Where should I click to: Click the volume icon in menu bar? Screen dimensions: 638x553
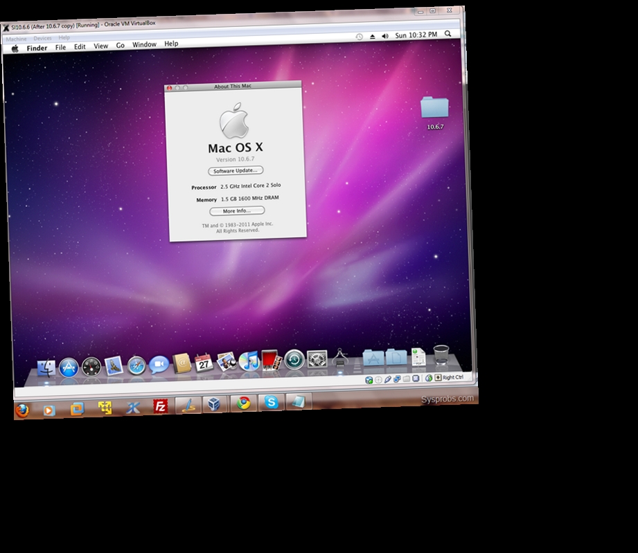(385, 36)
